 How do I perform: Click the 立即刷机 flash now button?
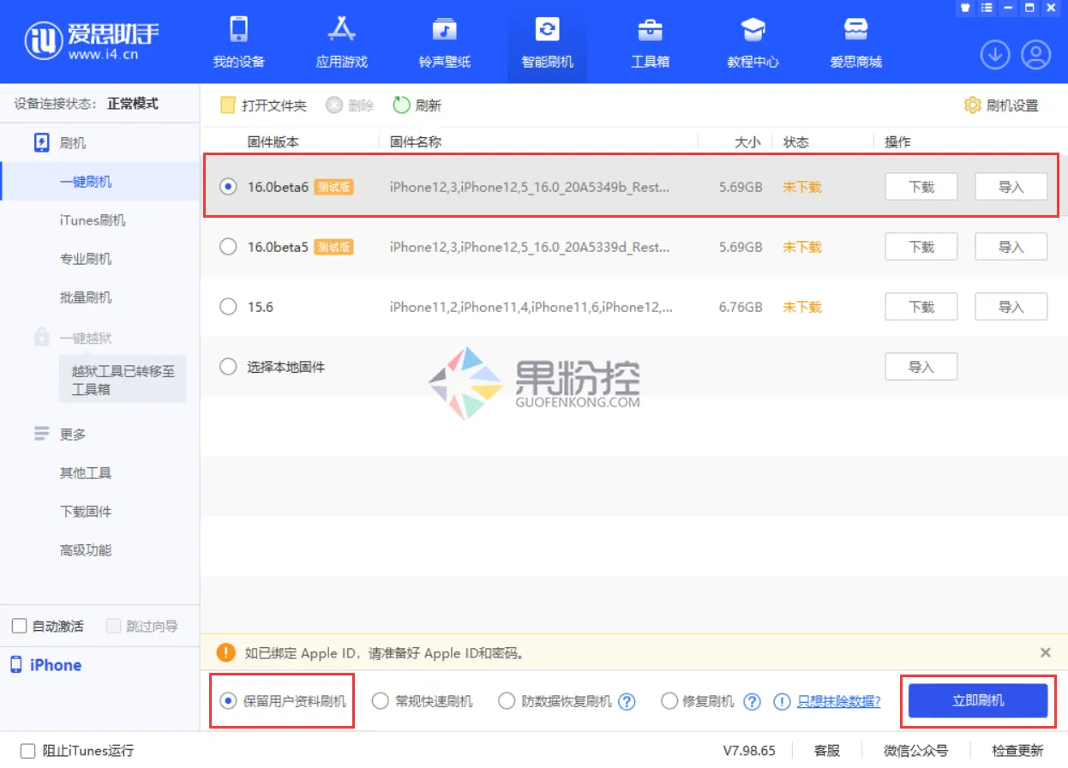click(977, 700)
